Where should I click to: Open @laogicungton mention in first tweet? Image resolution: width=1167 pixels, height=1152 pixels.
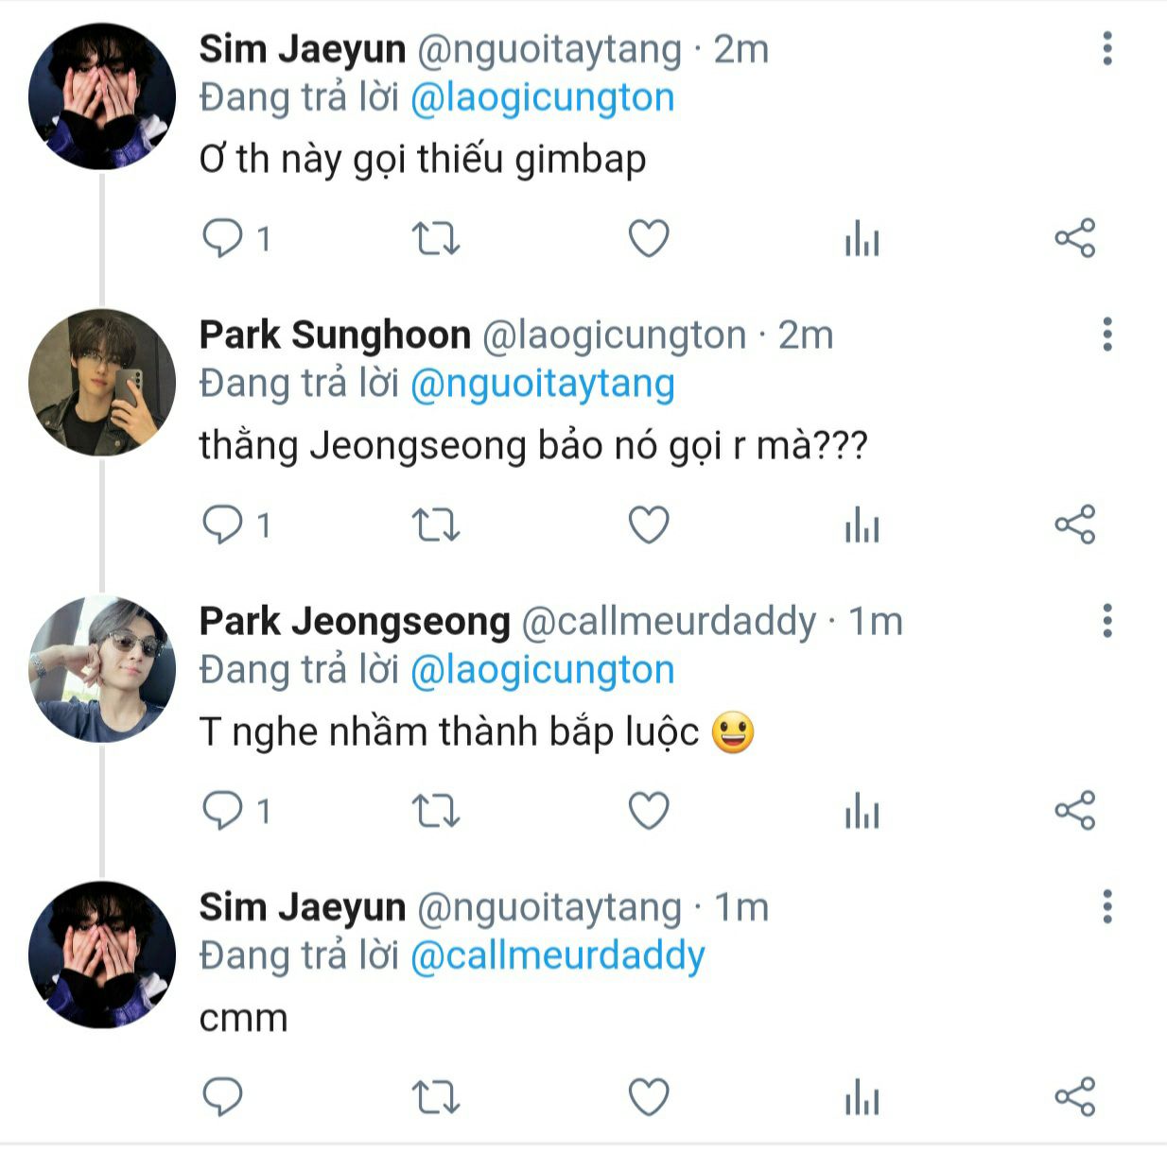click(x=542, y=98)
